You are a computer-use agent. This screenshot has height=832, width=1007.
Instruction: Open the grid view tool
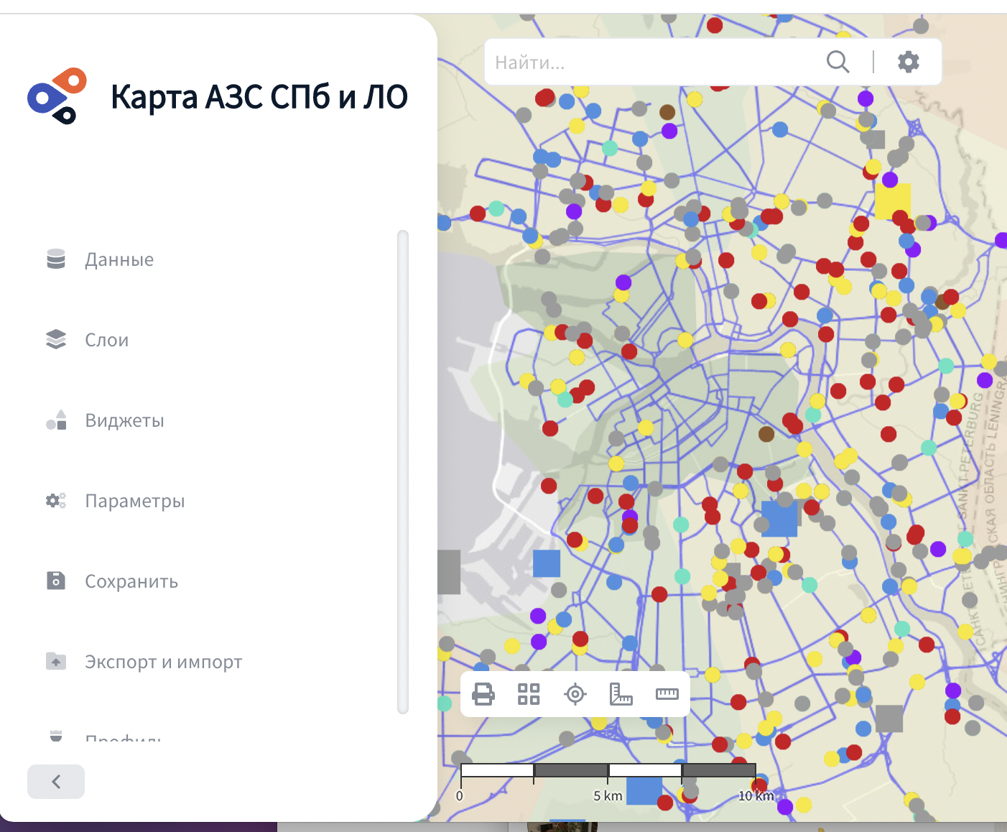(x=529, y=694)
